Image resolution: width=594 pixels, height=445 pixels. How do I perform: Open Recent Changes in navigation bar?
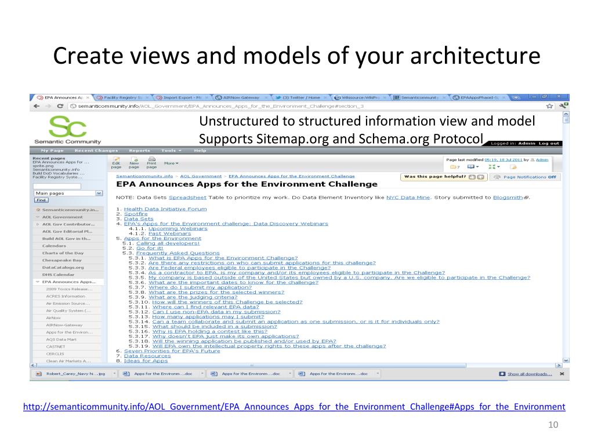click(96, 151)
